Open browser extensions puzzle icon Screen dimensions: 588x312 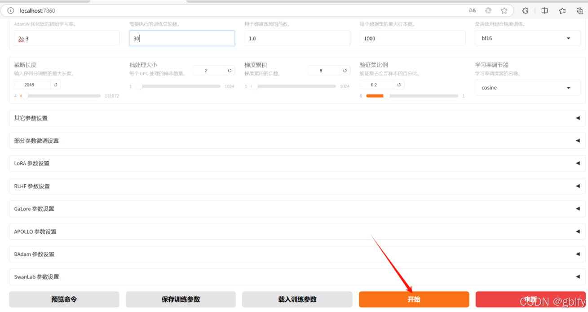click(525, 10)
